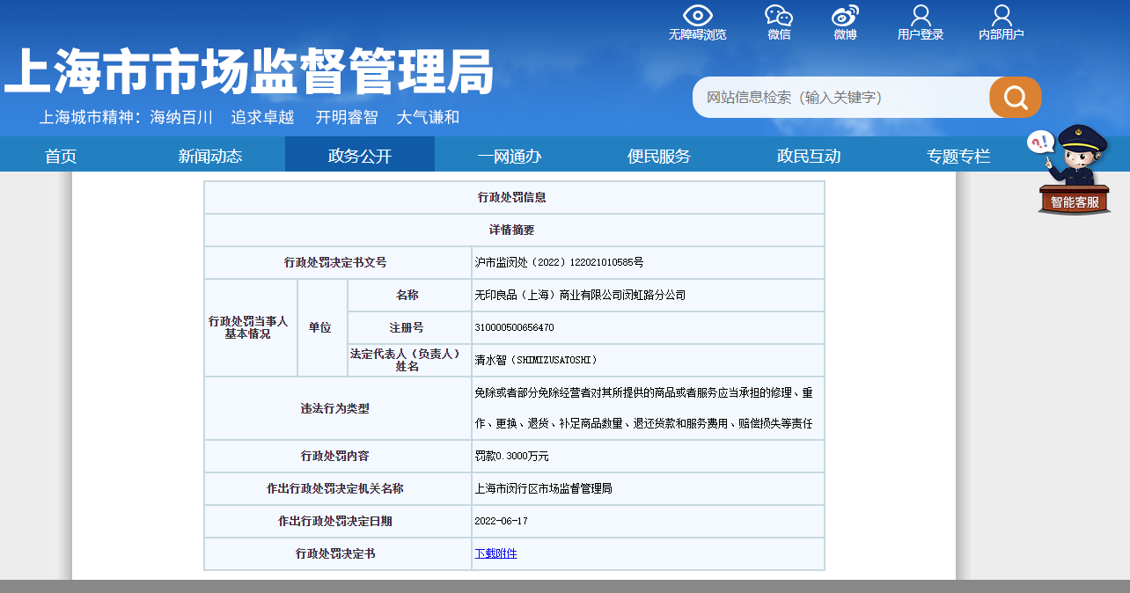Screen dimensions: 1130x593
Task: Click the 行政处罚内容 label cell
Action: [x=338, y=456]
